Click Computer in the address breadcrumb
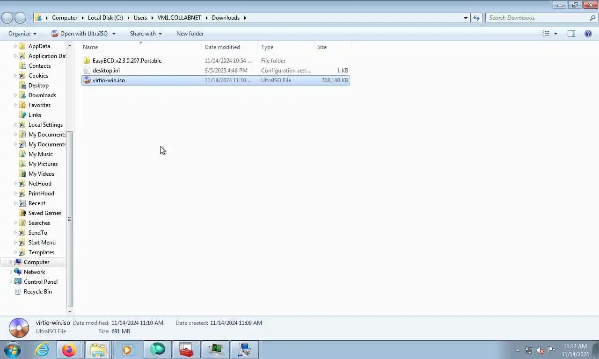 65,18
